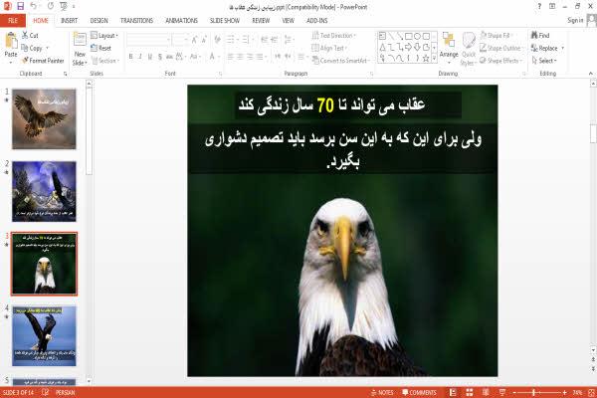Select slide 4 thumbnail
597x398 pixels.
(x=44, y=336)
